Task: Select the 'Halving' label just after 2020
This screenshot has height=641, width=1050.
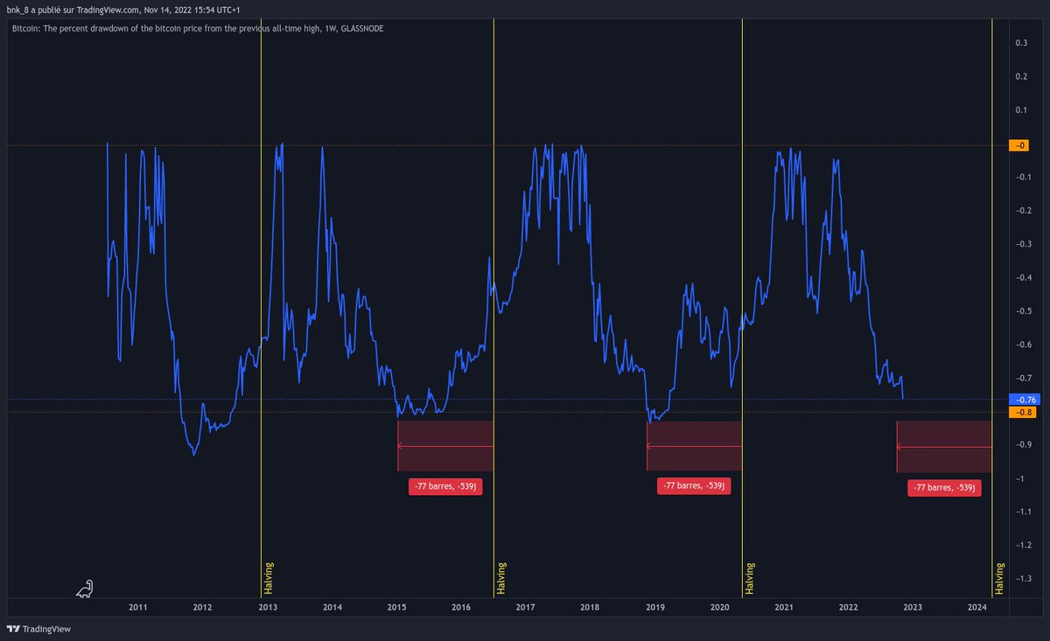Action: click(x=750, y=579)
